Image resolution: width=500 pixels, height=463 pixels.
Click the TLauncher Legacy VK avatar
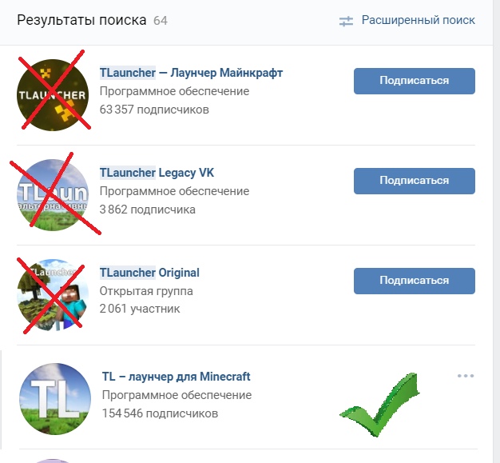[x=53, y=195]
